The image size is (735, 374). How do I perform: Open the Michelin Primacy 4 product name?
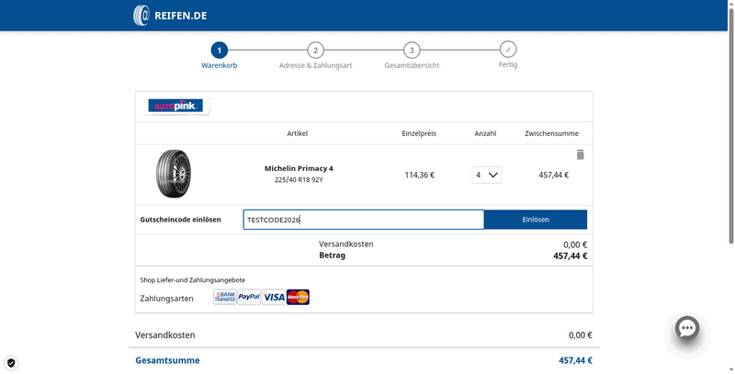click(299, 168)
